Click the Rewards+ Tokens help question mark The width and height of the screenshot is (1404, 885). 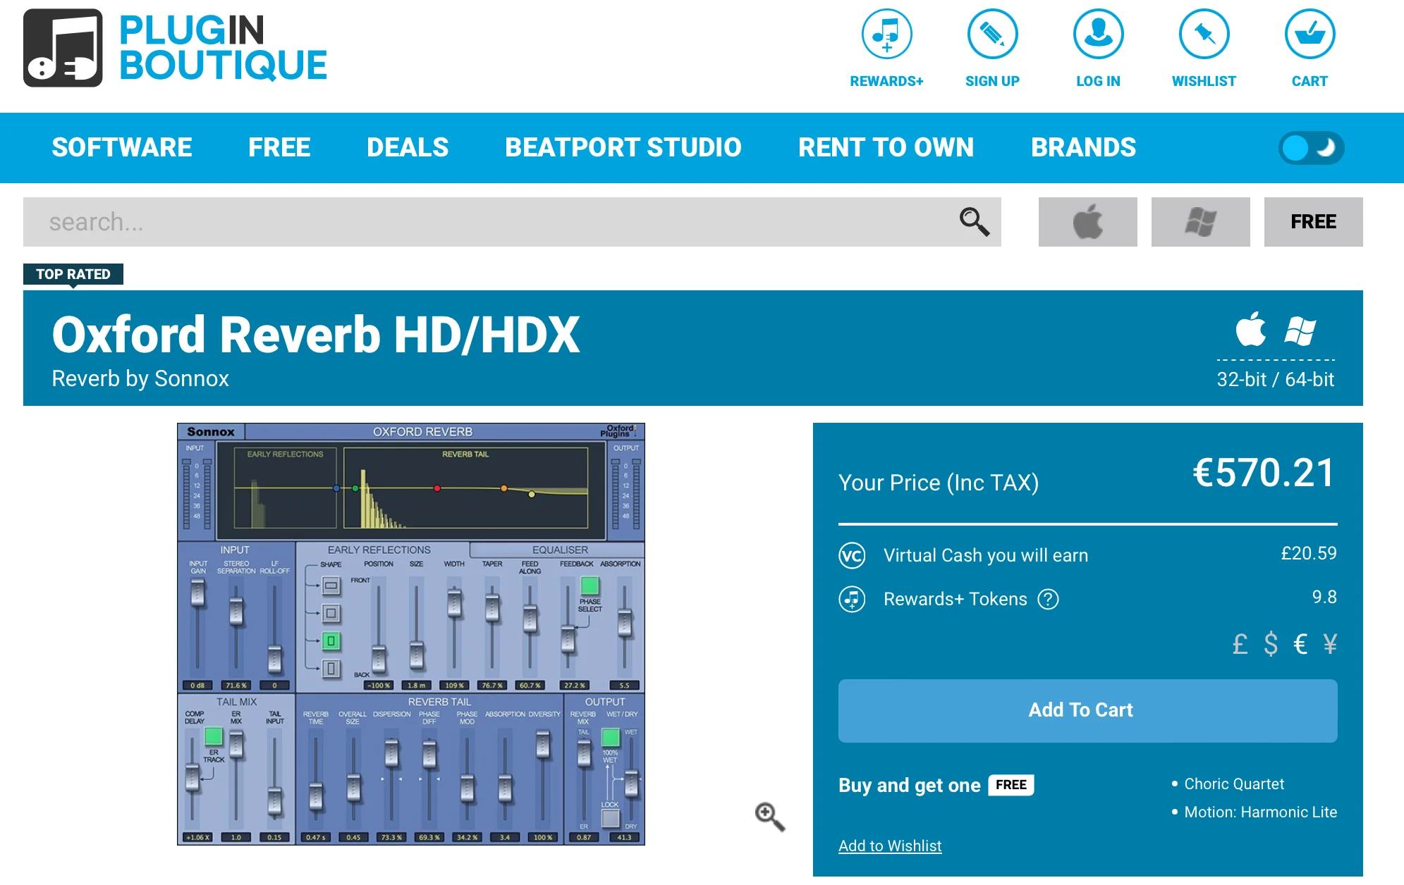click(x=1048, y=599)
